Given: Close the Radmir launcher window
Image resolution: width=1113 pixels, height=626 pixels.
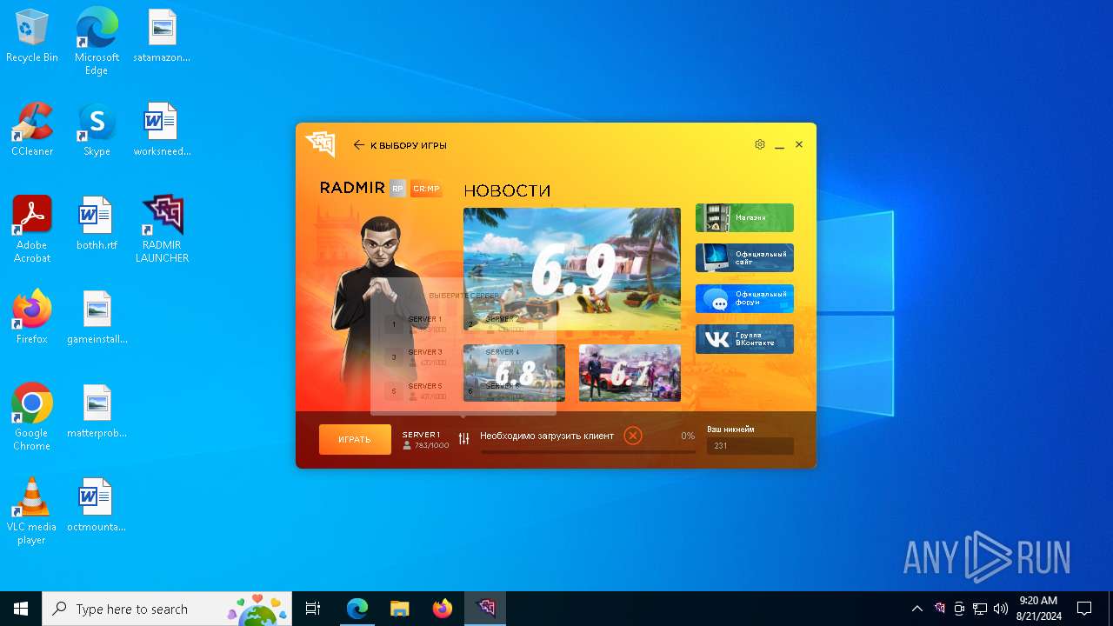Looking at the screenshot, I should (x=799, y=144).
